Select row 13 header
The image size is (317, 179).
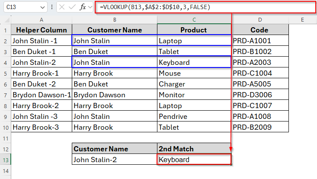6,160
